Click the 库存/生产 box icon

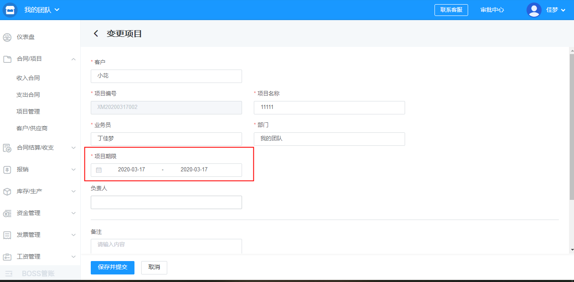(x=7, y=191)
